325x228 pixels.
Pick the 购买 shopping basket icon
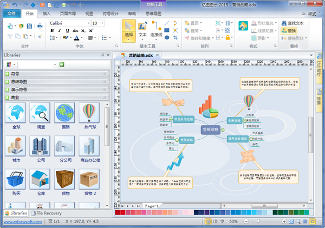click(15, 182)
